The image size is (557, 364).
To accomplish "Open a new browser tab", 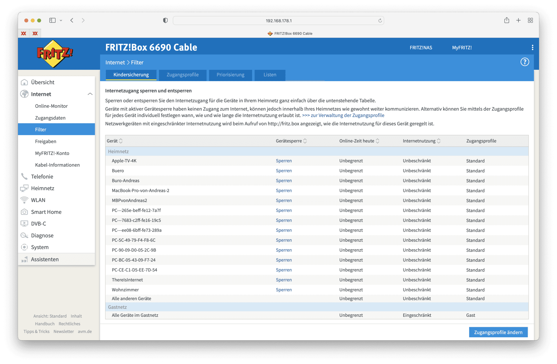I will [x=518, y=20].
